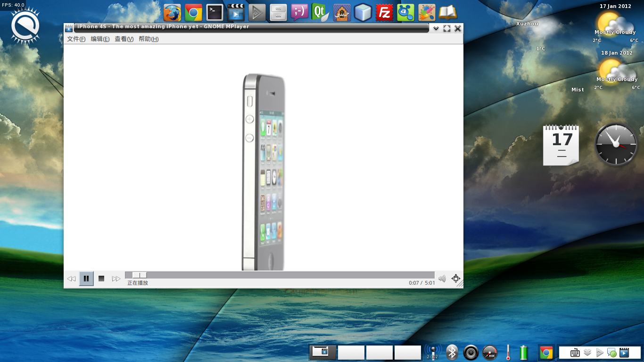644x362 pixels.
Task: Open the book reader dock icon
Action: tap(448, 13)
